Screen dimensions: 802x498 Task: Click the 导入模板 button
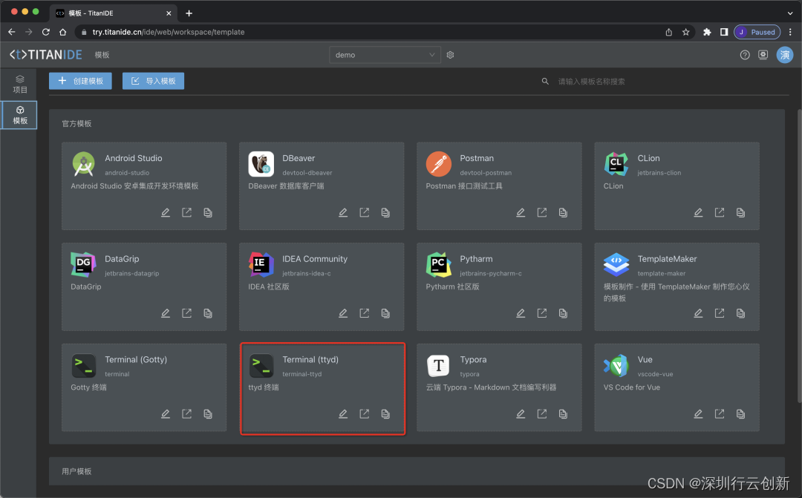click(153, 81)
